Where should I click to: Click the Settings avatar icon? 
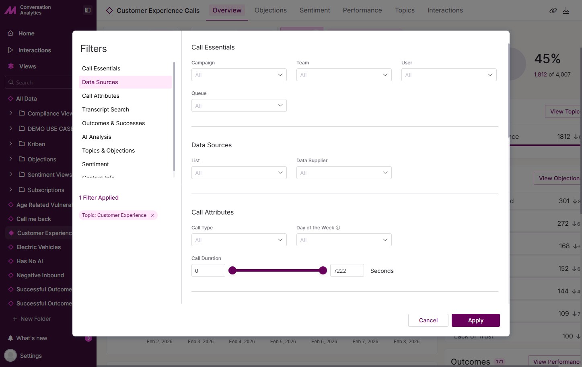point(10,355)
